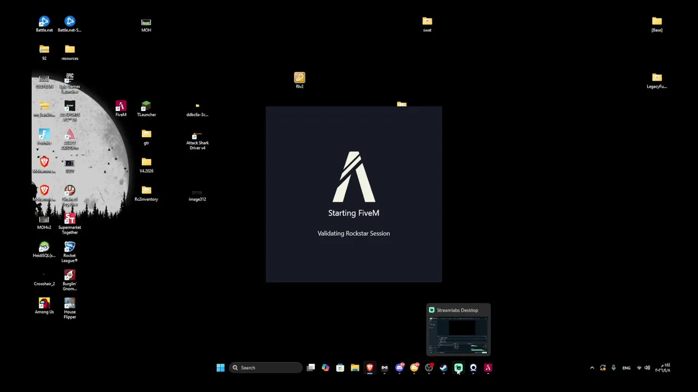
Task: Open the swat folder on desktop
Action: point(427,24)
